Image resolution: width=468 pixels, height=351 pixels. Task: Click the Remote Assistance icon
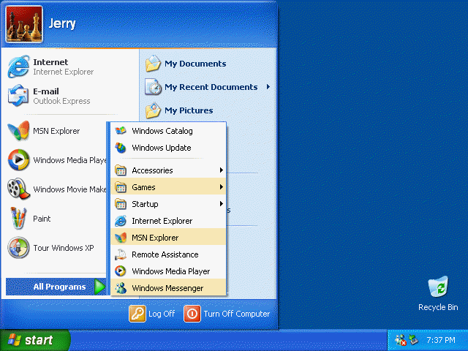121,254
